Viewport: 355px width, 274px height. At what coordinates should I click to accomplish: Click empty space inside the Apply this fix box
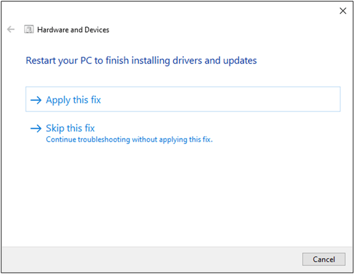point(220,99)
